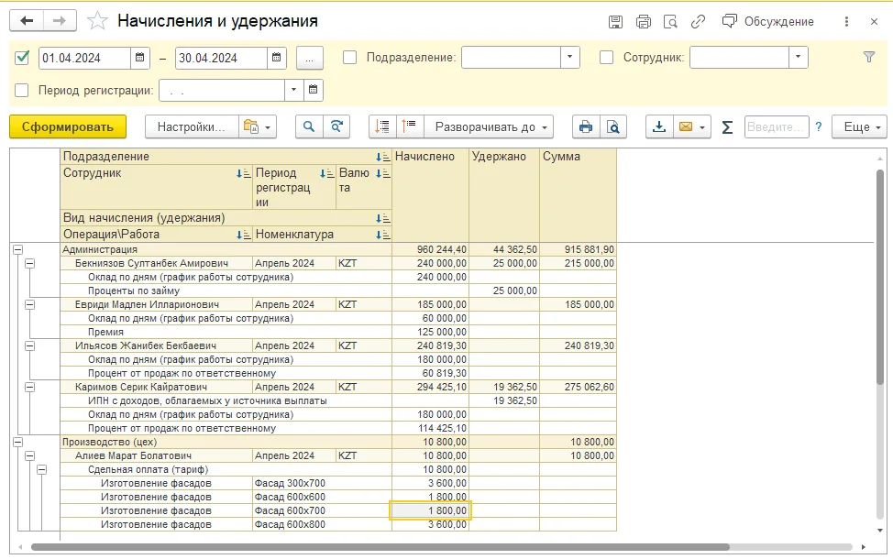This screenshot has height=559, width=893.
Task: Collapse the Сдельная оплата (тариф) node
Action: 41,469
